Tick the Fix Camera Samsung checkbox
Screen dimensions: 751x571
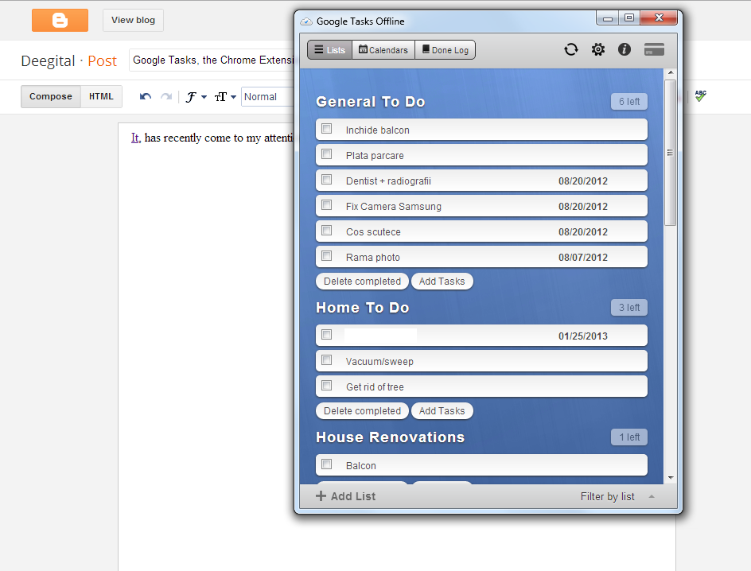(327, 205)
